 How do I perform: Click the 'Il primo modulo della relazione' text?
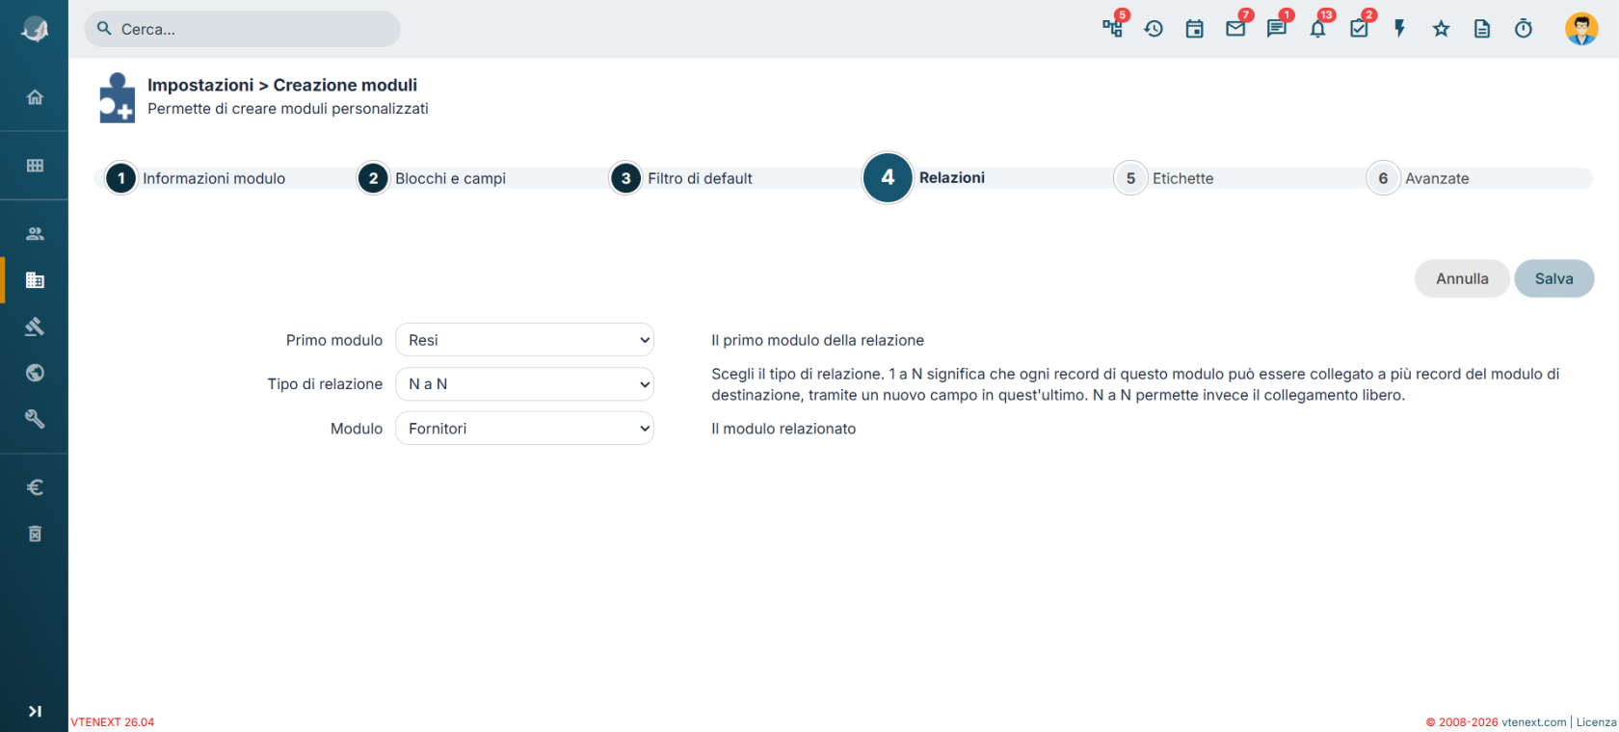click(817, 340)
